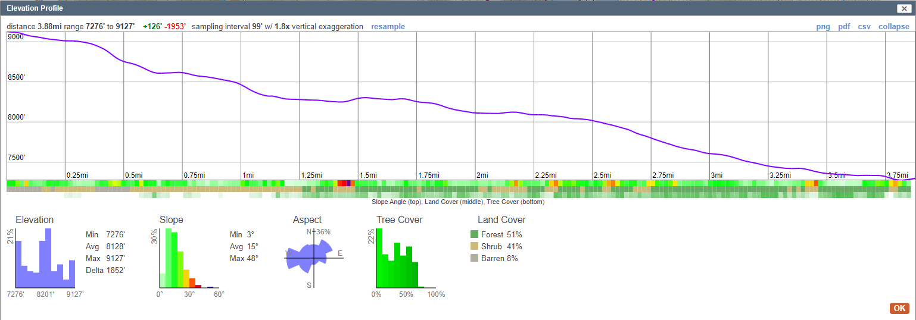Click the Slope Min 3° value
This screenshot has height=320, width=916.
tap(250, 234)
